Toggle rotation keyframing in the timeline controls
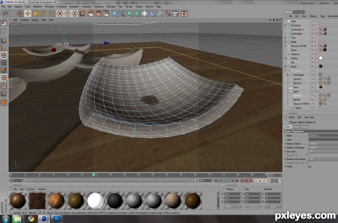The height and width of the screenshot is (223, 338). coord(264,181)
